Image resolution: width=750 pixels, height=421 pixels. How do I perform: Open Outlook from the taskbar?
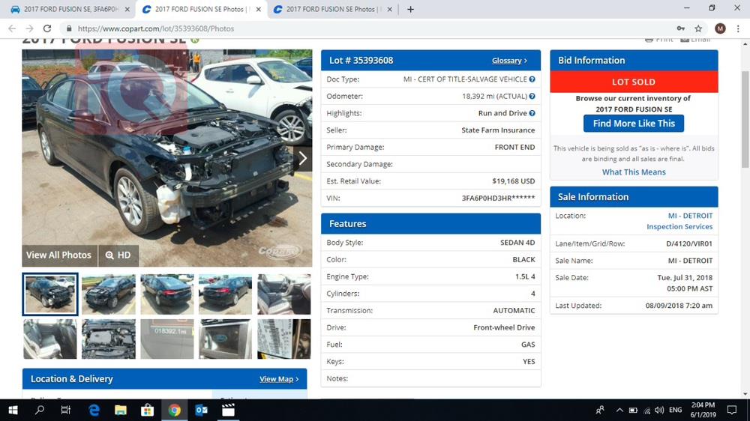(x=201, y=410)
